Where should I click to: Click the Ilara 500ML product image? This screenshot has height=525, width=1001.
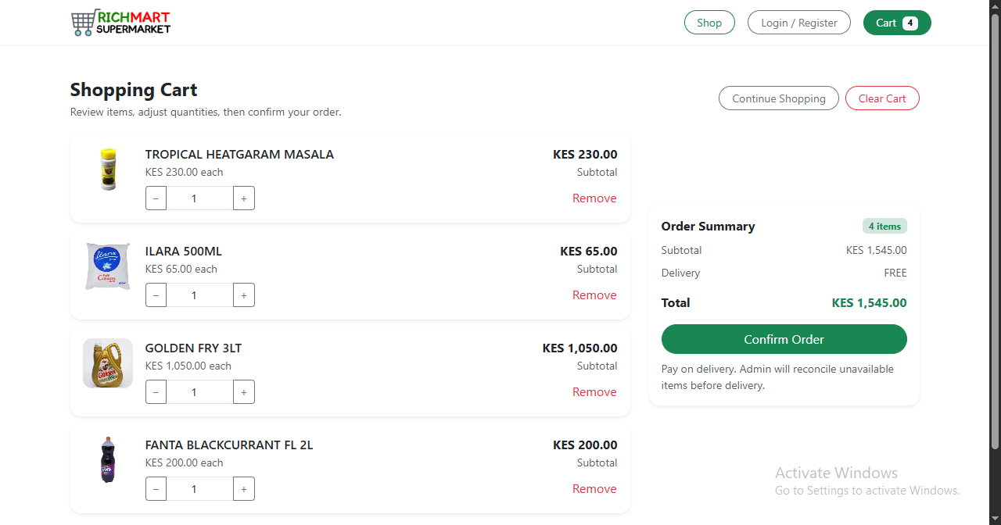108,266
